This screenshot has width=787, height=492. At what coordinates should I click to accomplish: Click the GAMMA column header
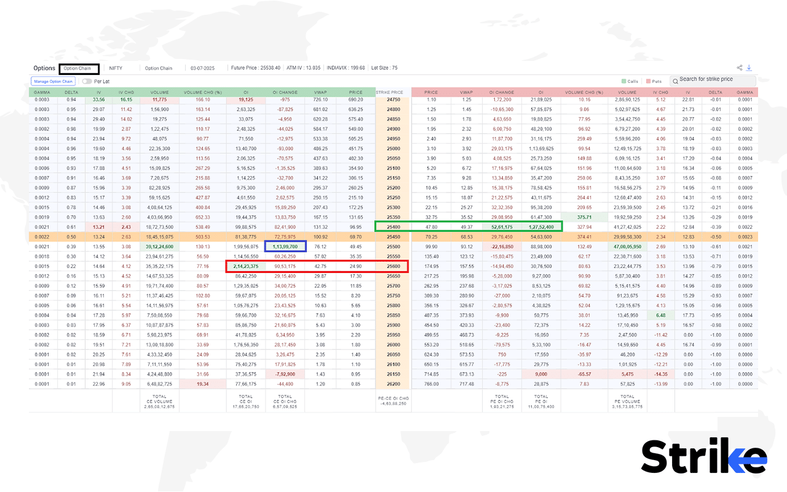(x=43, y=92)
